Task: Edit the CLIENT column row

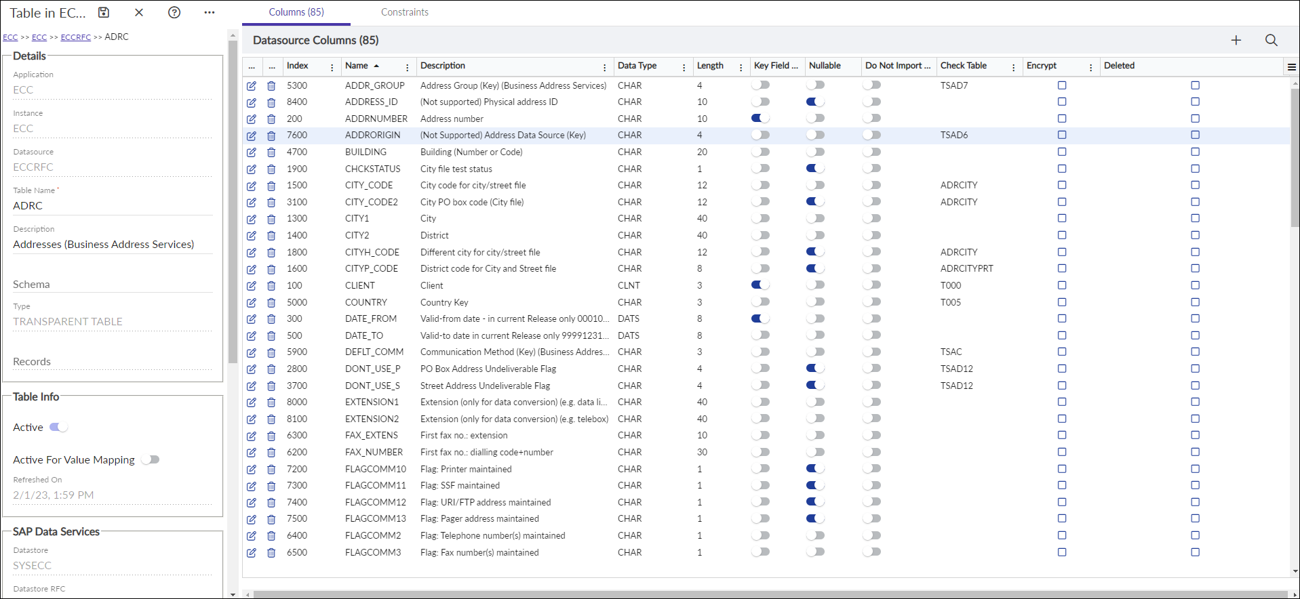Action: (x=252, y=286)
